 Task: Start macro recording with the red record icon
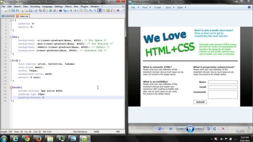[x=118, y=11]
